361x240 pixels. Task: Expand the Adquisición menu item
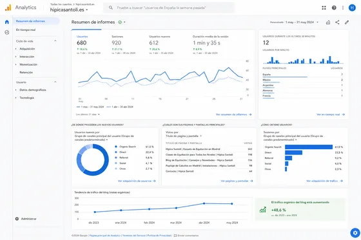27,49
